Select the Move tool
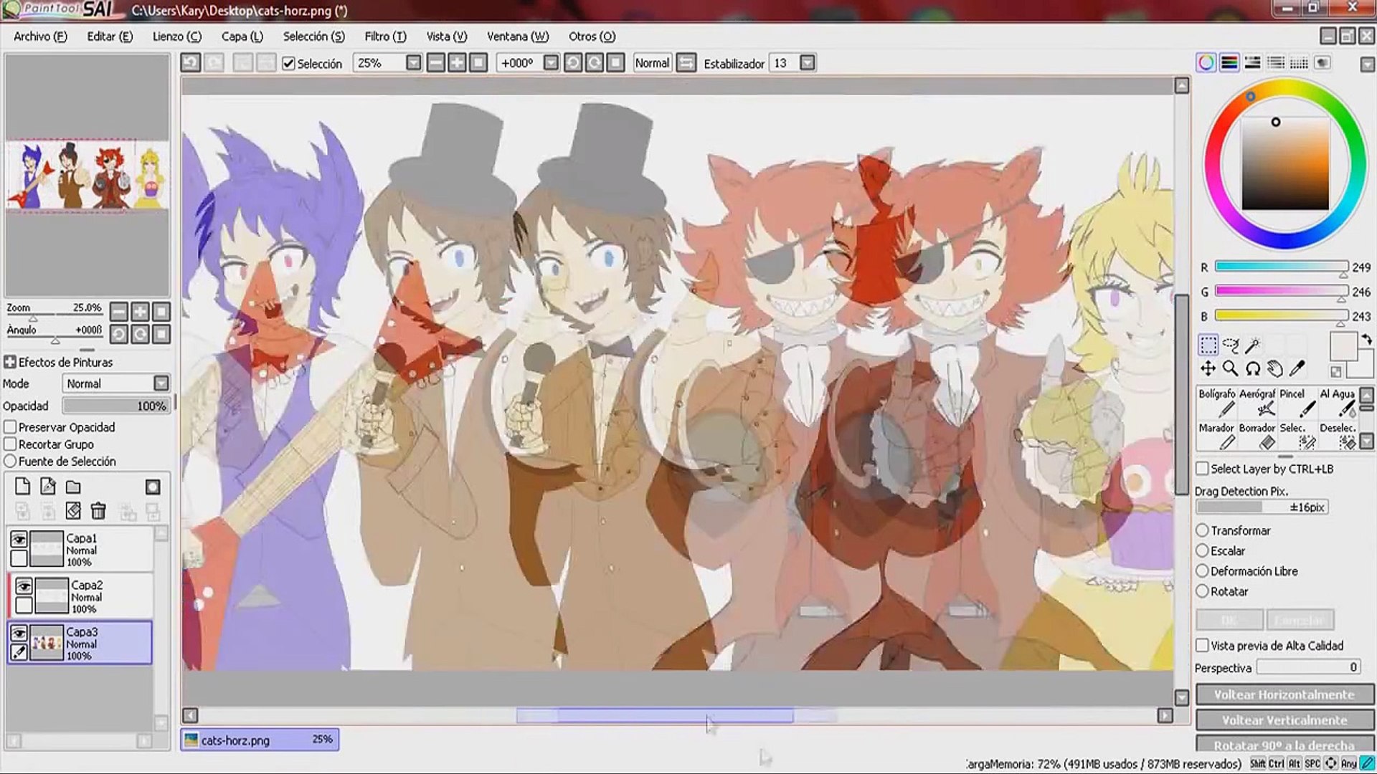 [1208, 368]
